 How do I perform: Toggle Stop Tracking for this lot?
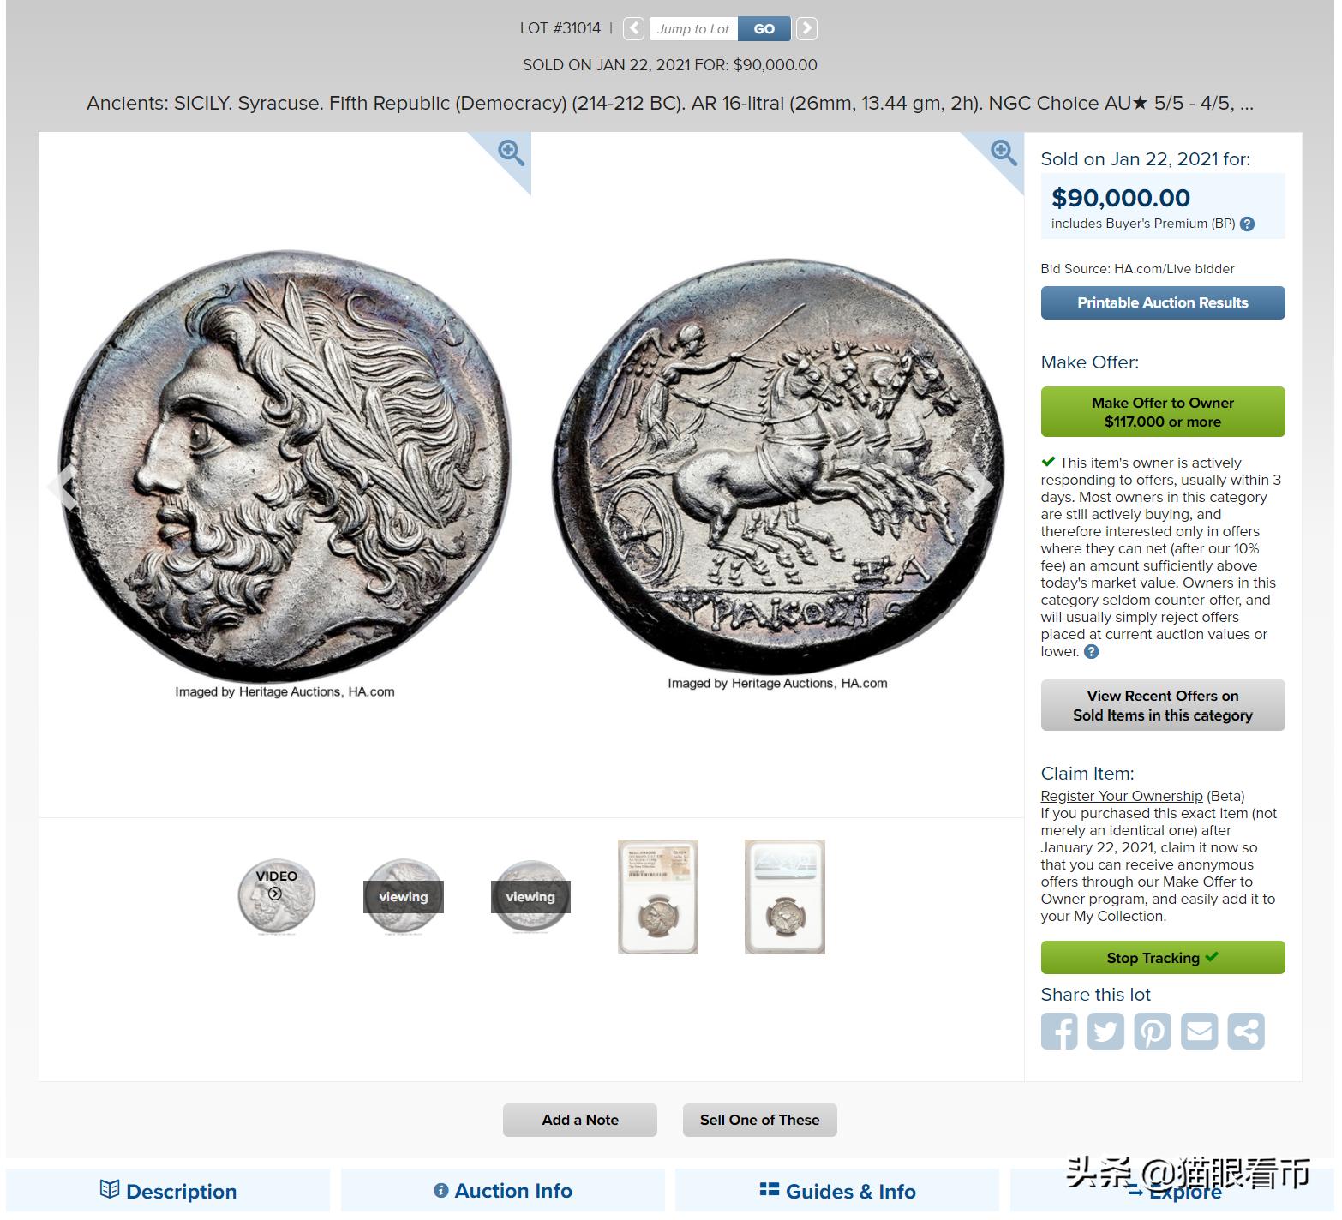(x=1163, y=958)
